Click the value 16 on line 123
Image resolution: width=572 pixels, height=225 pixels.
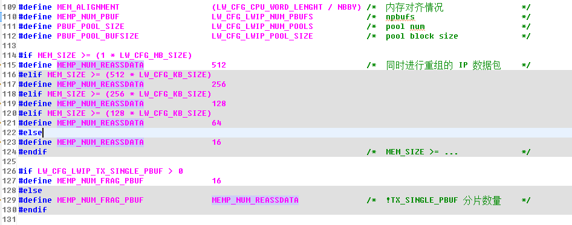[x=216, y=142]
